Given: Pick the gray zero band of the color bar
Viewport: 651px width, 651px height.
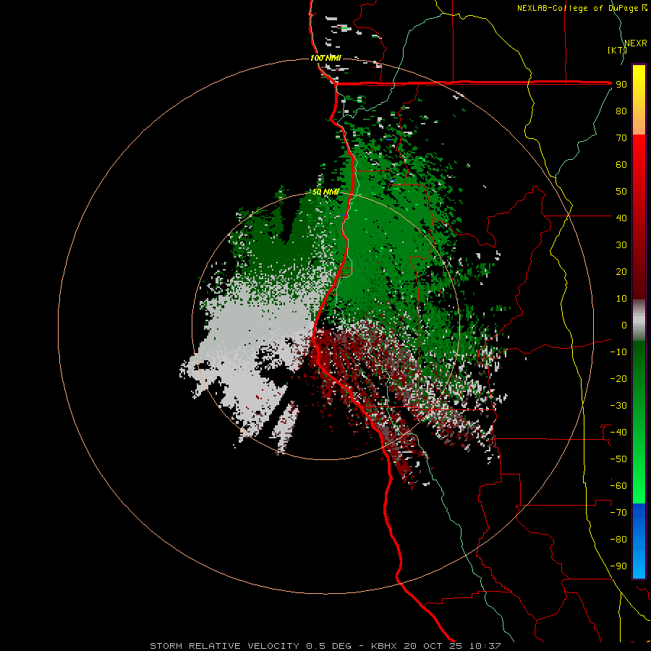Looking at the screenshot, I should tap(639, 320).
